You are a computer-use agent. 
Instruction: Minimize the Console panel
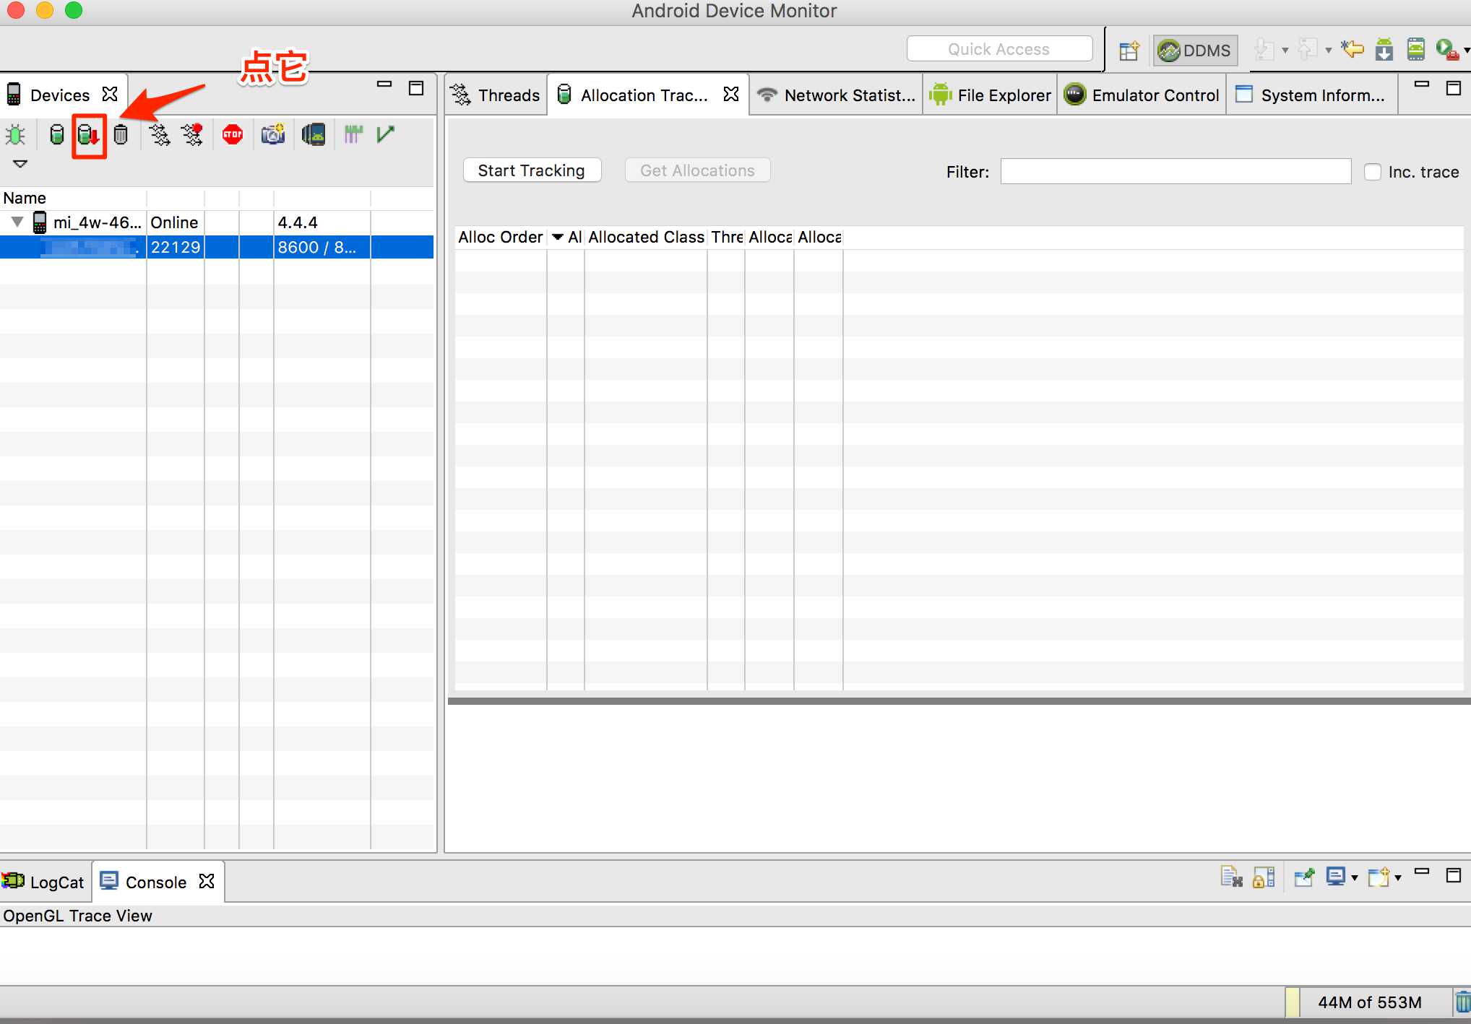click(x=1422, y=872)
